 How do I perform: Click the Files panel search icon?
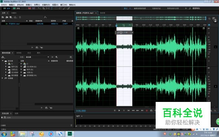pyautogui.click(x=45, y=17)
